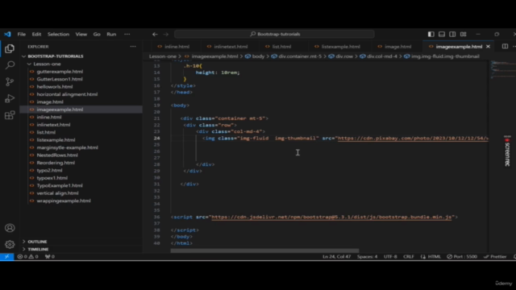Click UTF-8 encoding in status bar
The width and height of the screenshot is (516, 290).
click(390, 256)
